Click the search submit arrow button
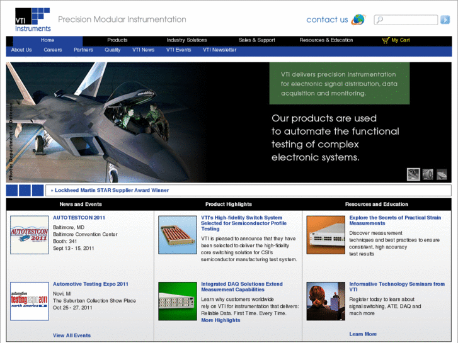Screen dimensions: 458x343 tap(445, 20)
